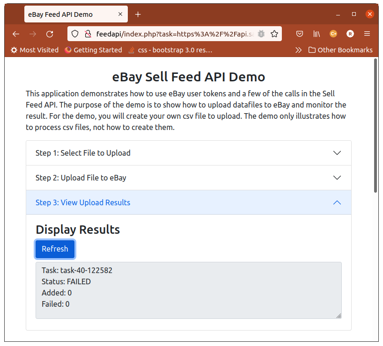The image size is (383, 346).
Task: Open a new browser tab
Action: pos(138,14)
